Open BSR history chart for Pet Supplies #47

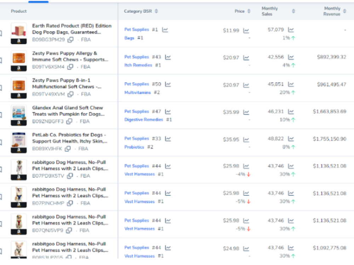coord(168,112)
